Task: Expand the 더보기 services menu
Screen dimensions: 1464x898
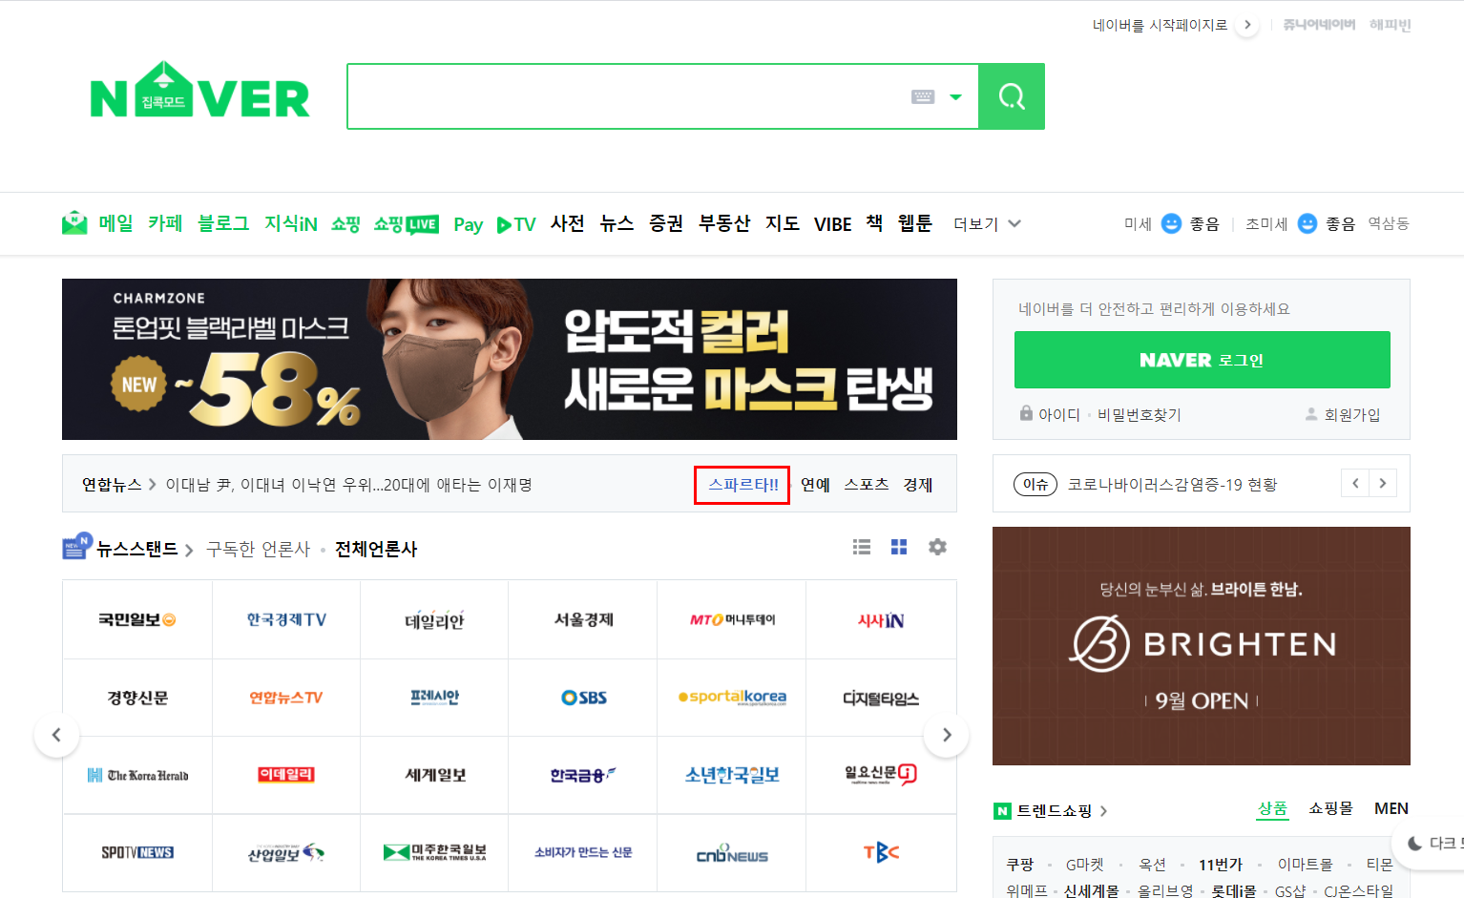Action: 988,223
